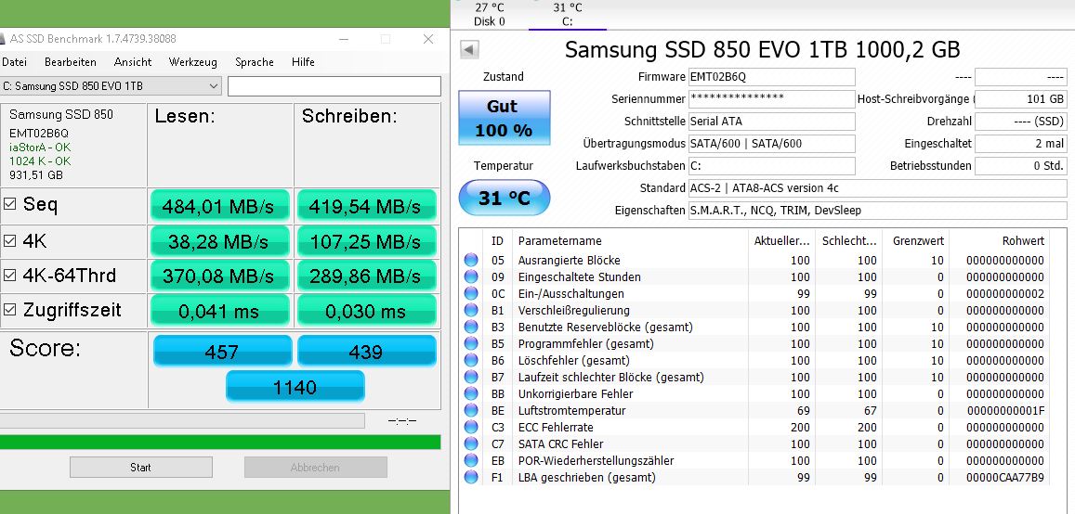Click status orb for SATA CRC Fehler row
This screenshot has width=1075, height=514.
point(471,443)
